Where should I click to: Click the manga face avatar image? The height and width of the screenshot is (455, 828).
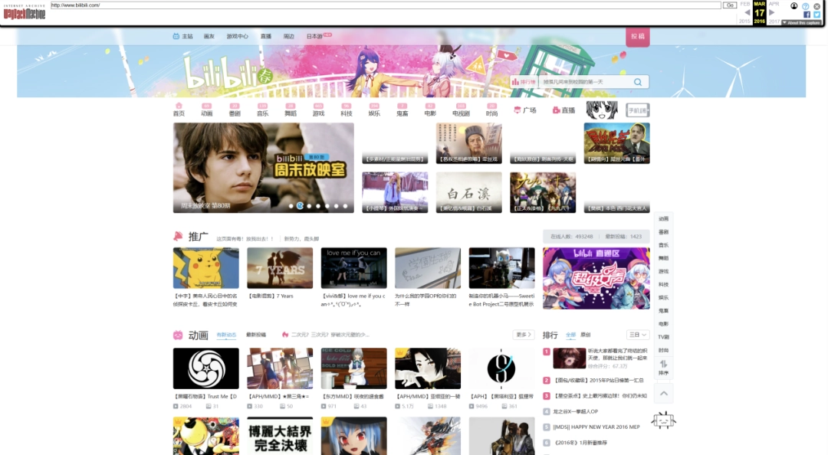602,110
